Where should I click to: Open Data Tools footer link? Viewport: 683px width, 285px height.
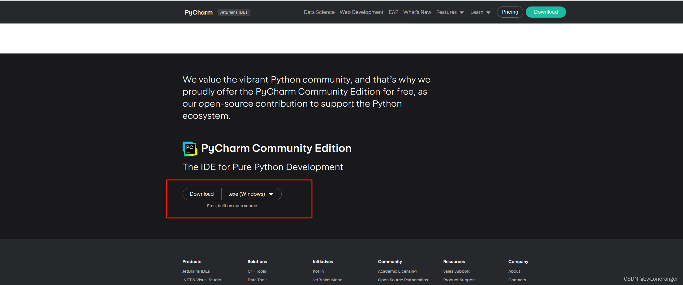point(257,280)
